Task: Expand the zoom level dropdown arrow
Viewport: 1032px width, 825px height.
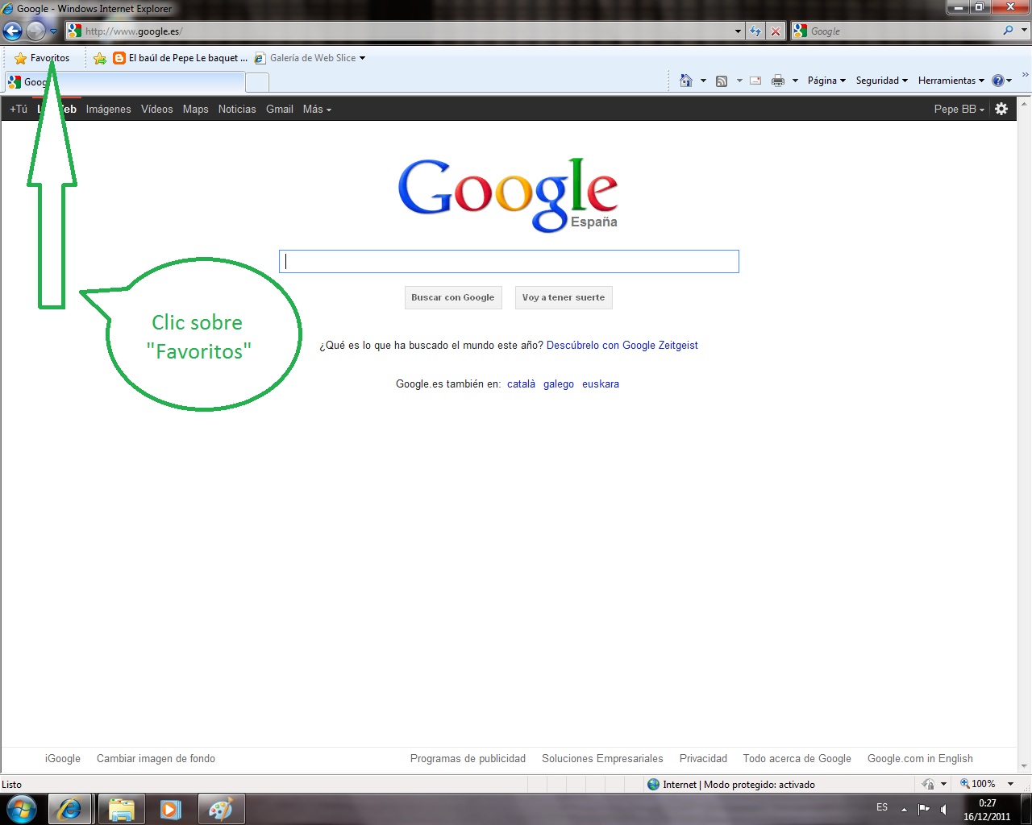Action: point(1010,784)
